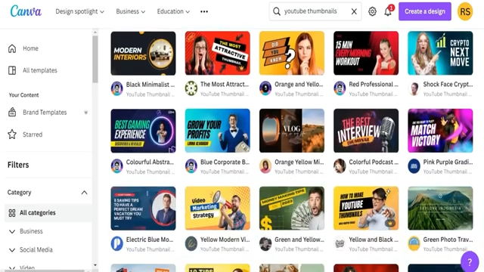
Task: Click creator avatar of The Most Attractive template
Action: (191, 89)
